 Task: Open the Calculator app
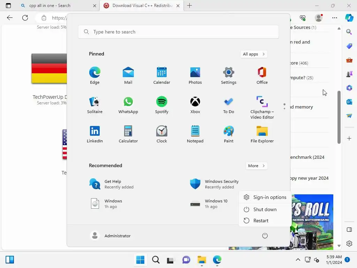[128, 134]
